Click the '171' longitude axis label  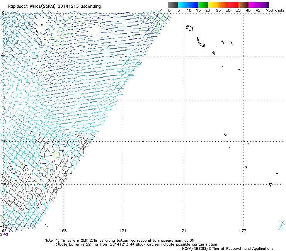pos(123,231)
